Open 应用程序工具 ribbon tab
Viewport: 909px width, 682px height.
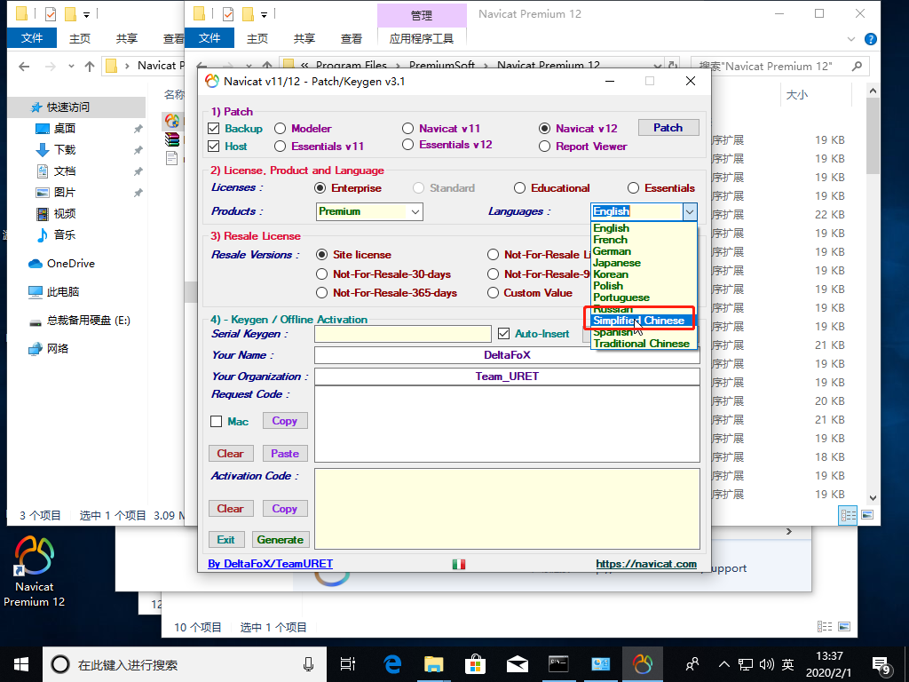coord(422,38)
